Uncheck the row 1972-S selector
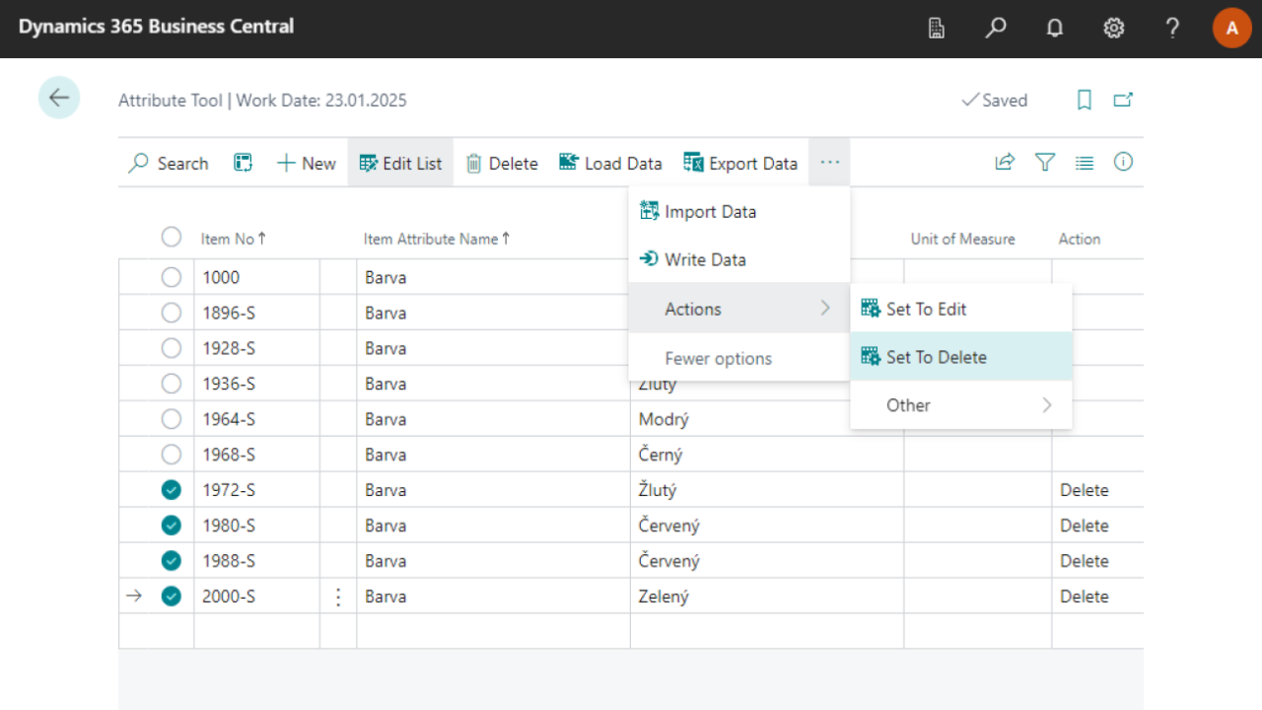 pyautogui.click(x=172, y=490)
